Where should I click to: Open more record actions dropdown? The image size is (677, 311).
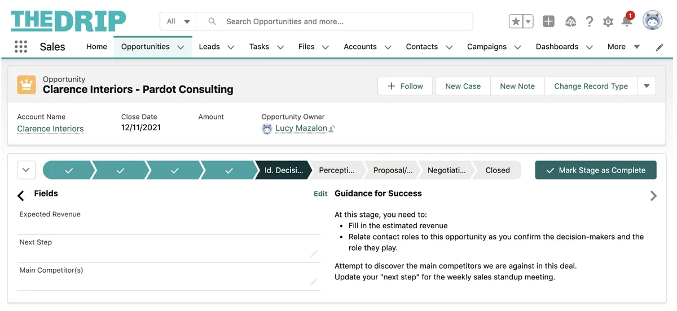[x=647, y=86]
